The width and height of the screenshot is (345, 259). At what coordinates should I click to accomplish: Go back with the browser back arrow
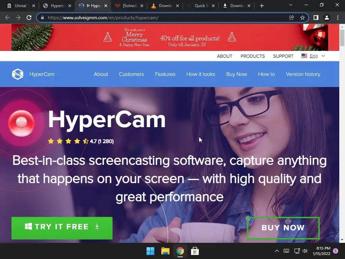coord(7,18)
